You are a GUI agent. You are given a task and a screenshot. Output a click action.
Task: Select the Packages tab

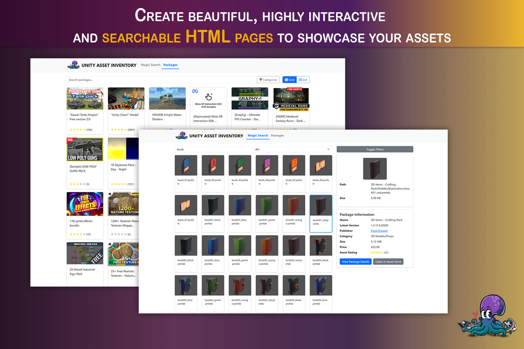coord(170,65)
